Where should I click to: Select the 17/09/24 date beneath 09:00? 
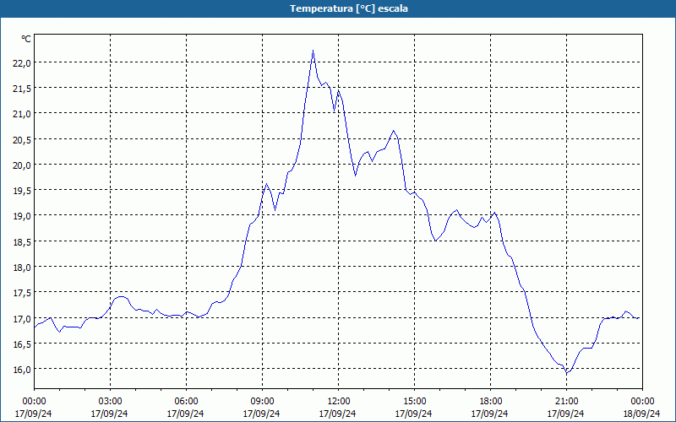pos(262,414)
